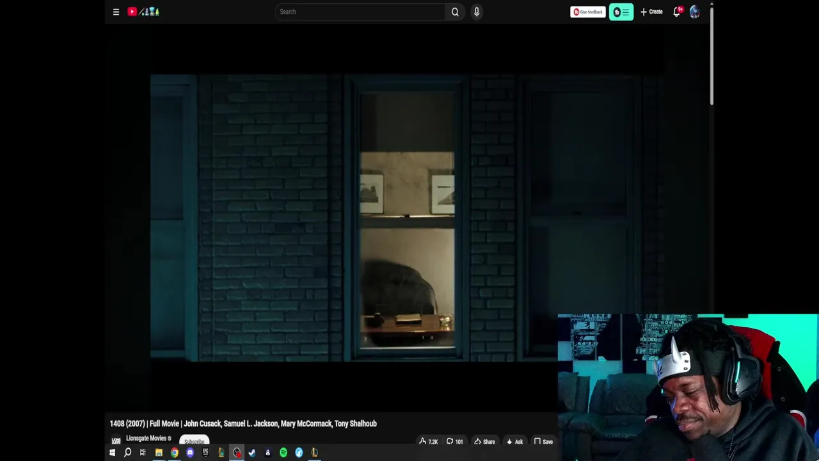Open the YouTube guide hamburger menu
The width and height of the screenshot is (819, 461).
pos(116,12)
